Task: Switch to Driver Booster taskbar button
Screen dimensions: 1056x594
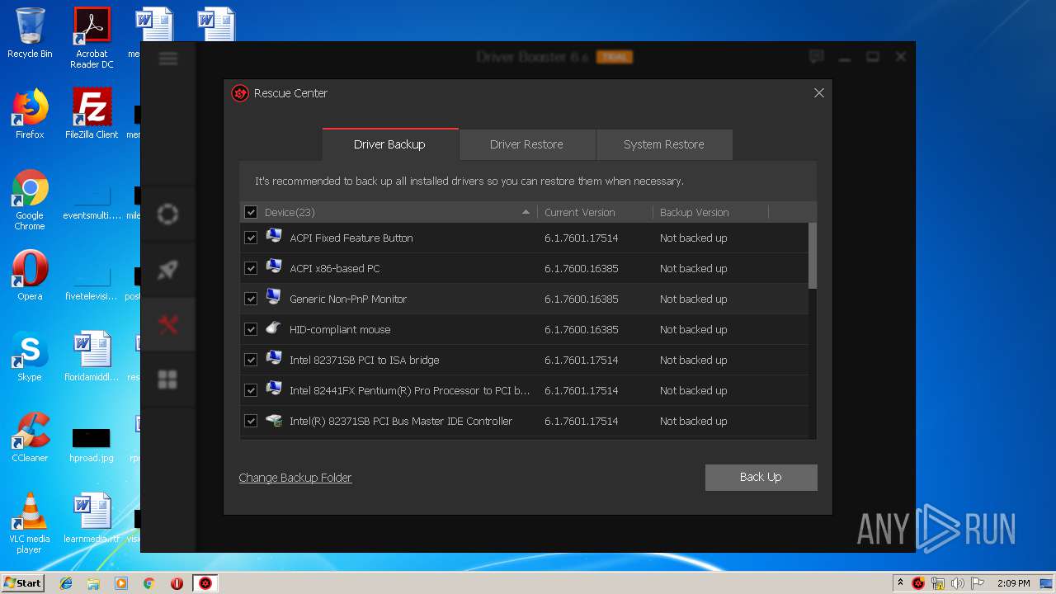Action: 205,583
